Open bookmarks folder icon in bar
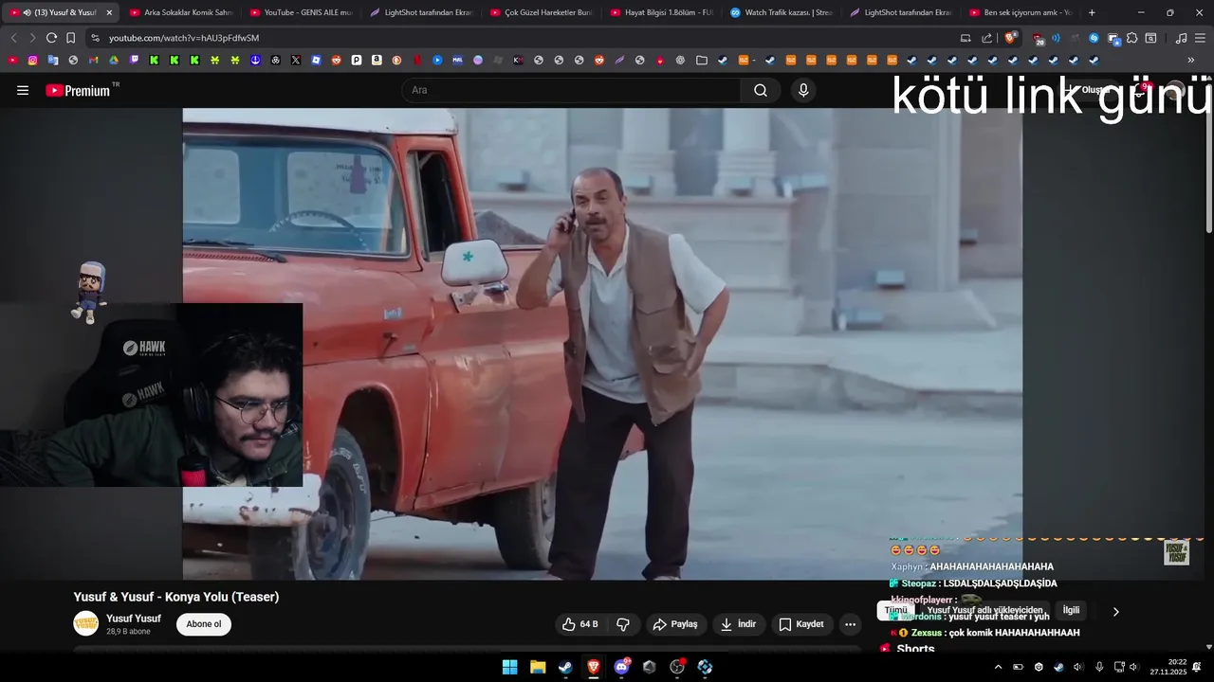Viewport: 1214px width, 682px height. click(702, 60)
